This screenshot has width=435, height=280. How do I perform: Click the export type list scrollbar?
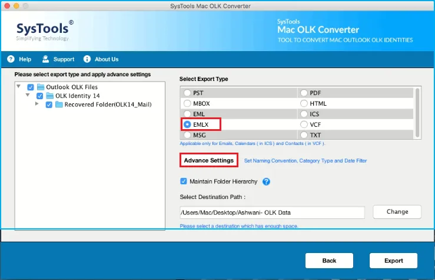[417, 113]
